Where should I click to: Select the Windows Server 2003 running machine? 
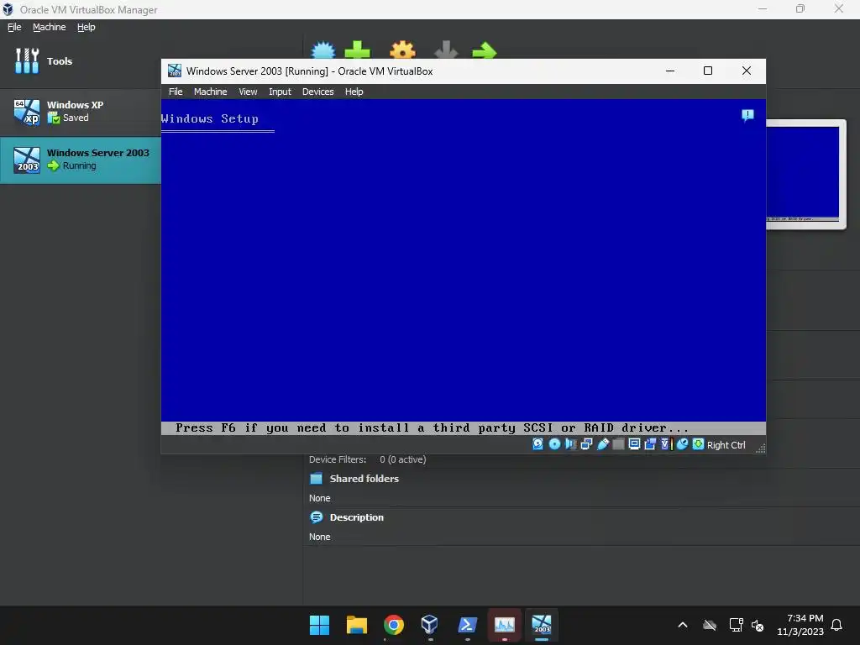pos(80,160)
